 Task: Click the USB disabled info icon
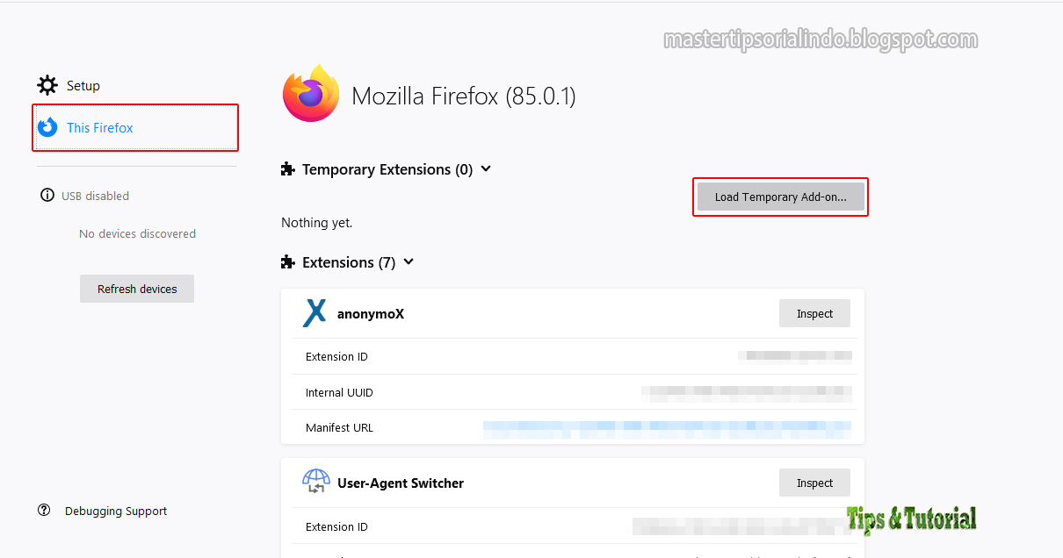pos(47,195)
